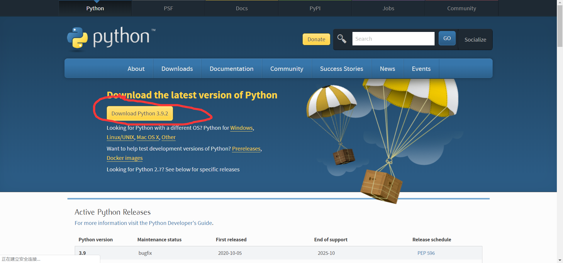Follow the Linux/UNIX link
Screen dimensions: 563x263
(120, 137)
